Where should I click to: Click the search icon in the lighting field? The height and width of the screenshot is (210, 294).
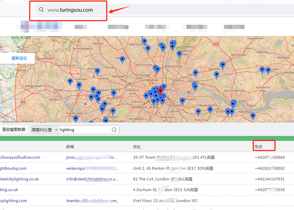(114, 130)
